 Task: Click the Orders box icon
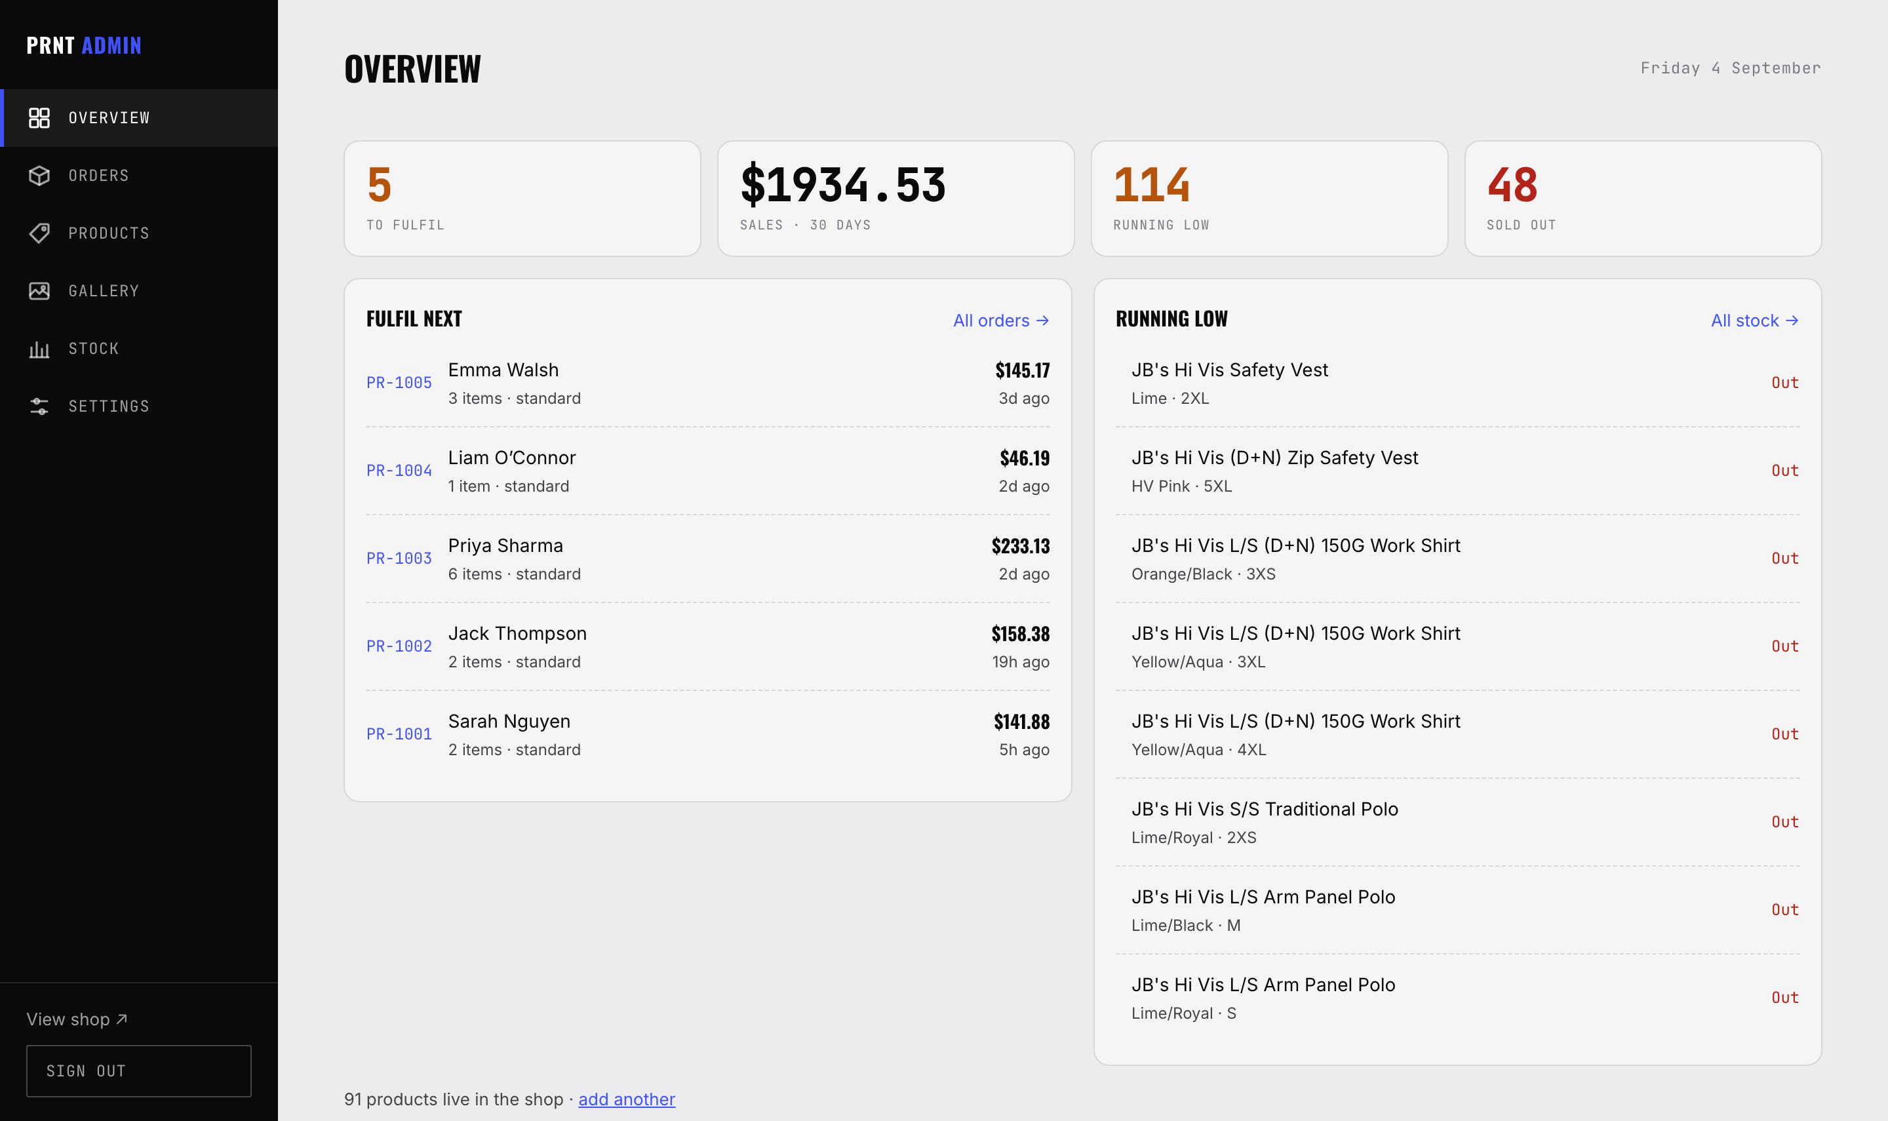[x=39, y=175]
